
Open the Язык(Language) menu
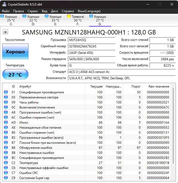pos(89,11)
